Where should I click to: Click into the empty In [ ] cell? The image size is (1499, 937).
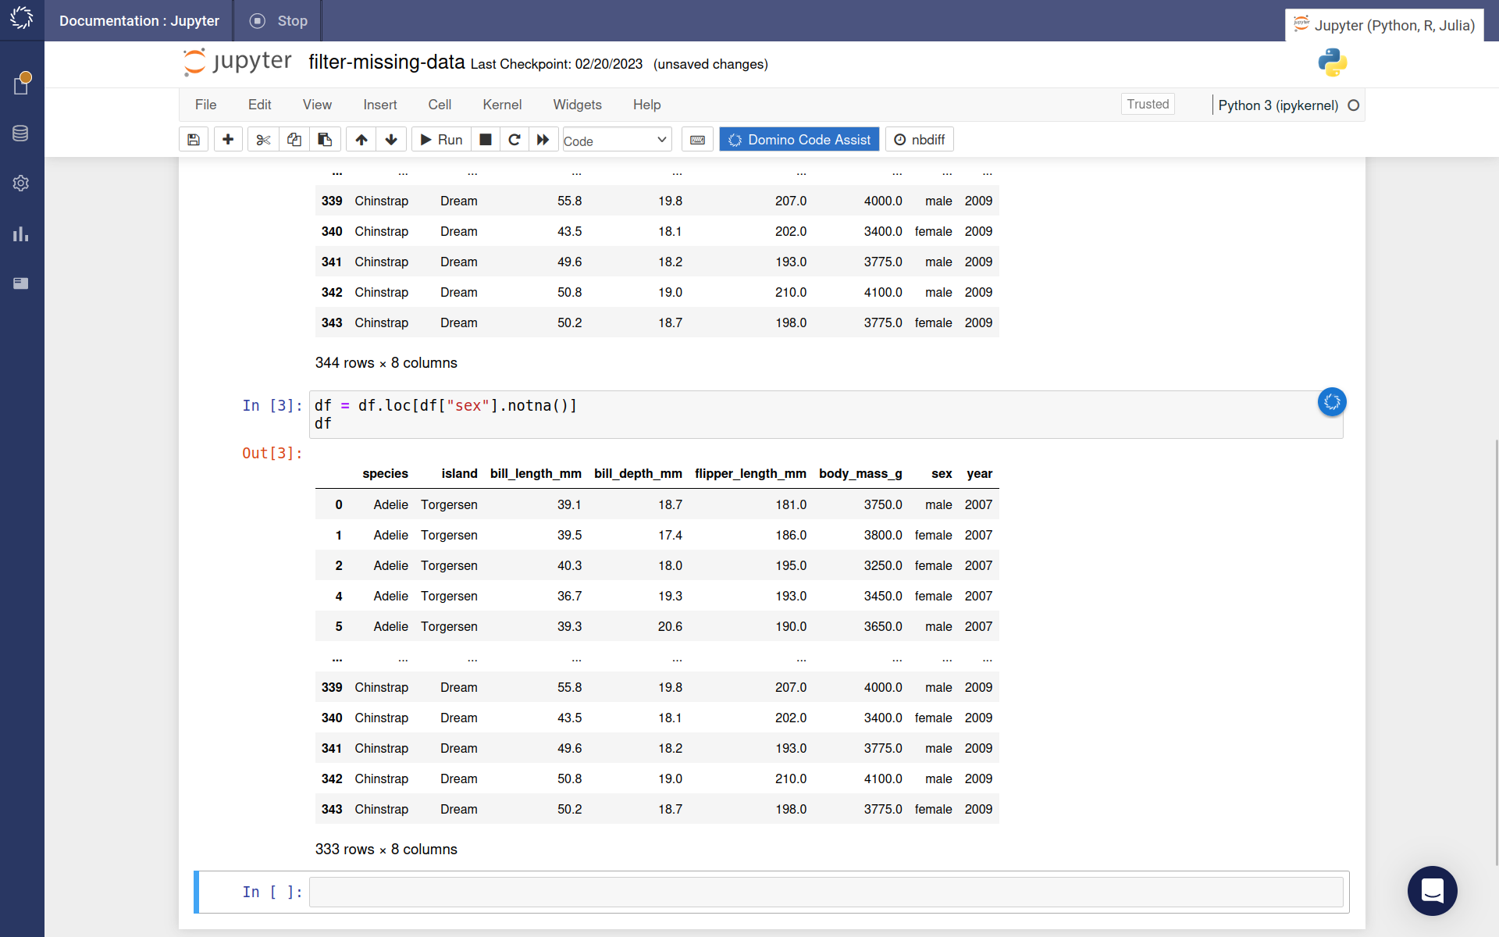click(826, 892)
